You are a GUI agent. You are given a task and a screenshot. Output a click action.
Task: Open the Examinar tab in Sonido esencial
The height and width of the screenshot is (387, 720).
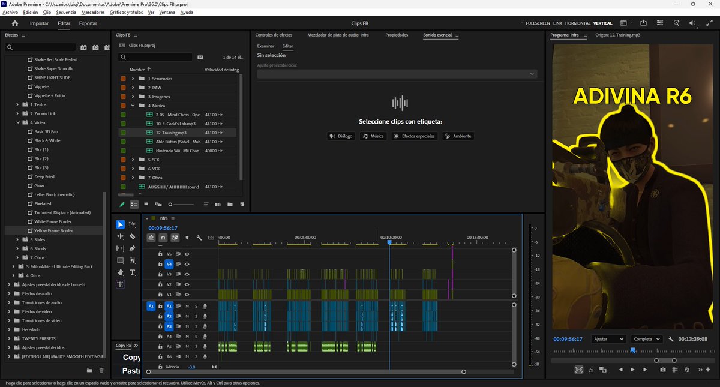click(x=266, y=46)
